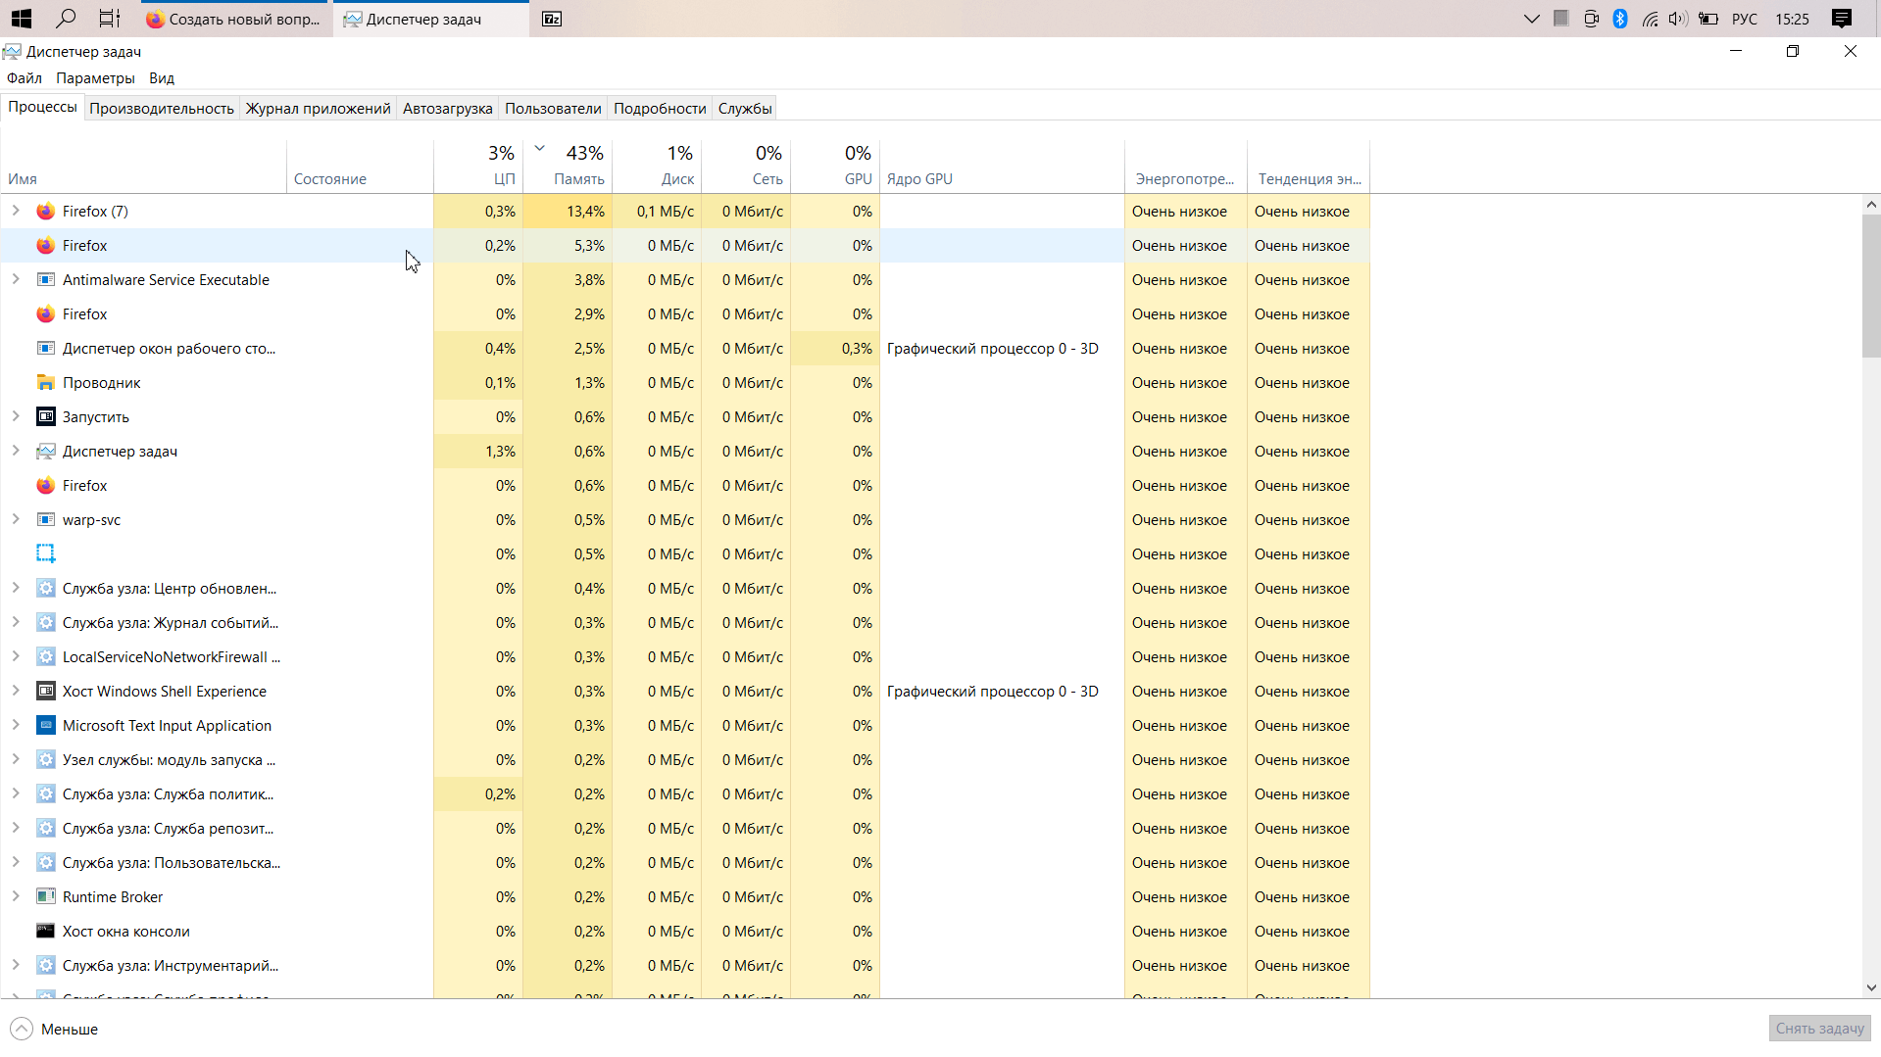Expand the Runtime Broker row
Screen dimensions: 1881x1057
(x=16, y=896)
